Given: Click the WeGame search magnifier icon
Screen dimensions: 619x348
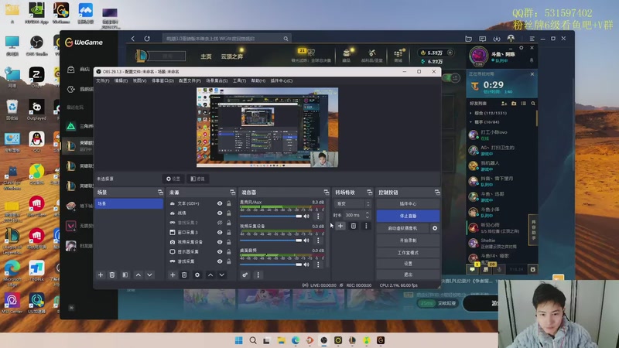Looking at the screenshot, I should (x=286, y=39).
